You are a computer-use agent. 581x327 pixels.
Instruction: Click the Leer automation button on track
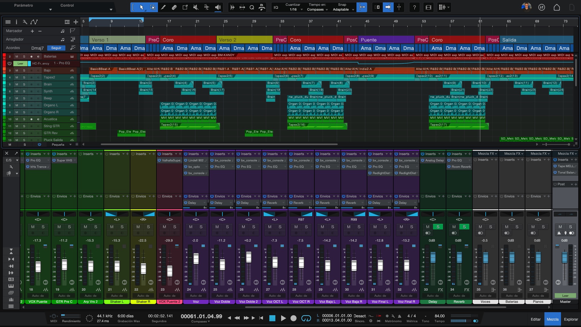pyautogui.click(x=20, y=63)
